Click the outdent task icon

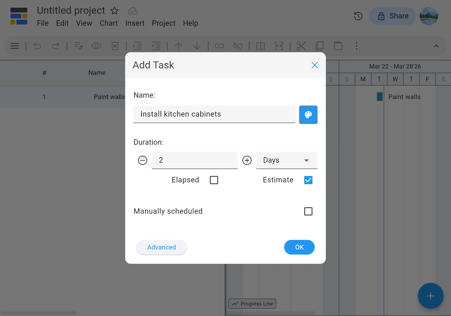click(x=156, y=46)
